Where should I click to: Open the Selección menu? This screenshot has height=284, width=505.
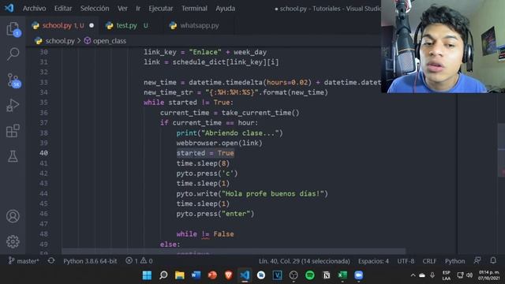[x=95, y=9]
